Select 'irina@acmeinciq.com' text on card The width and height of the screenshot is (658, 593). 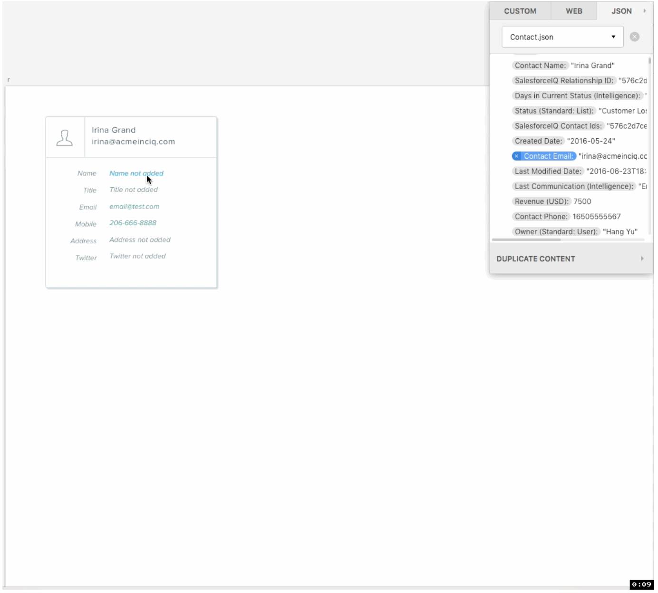134,142
